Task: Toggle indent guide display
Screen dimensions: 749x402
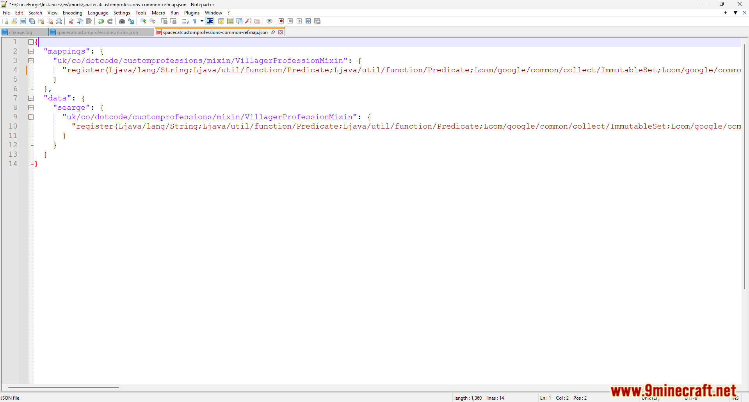Action: (210, 21)
